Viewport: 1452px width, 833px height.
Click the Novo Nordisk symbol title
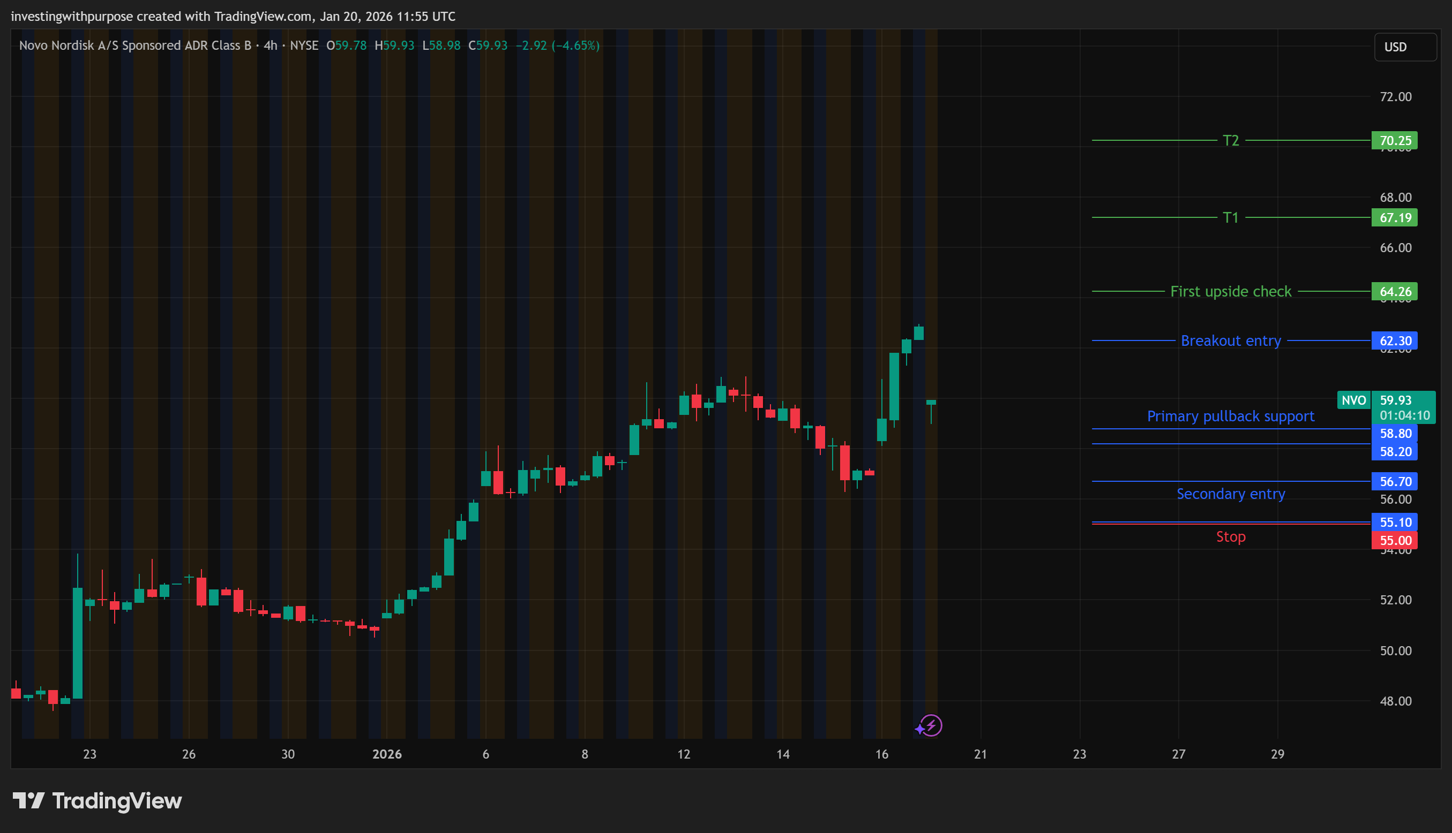point(135,45)
